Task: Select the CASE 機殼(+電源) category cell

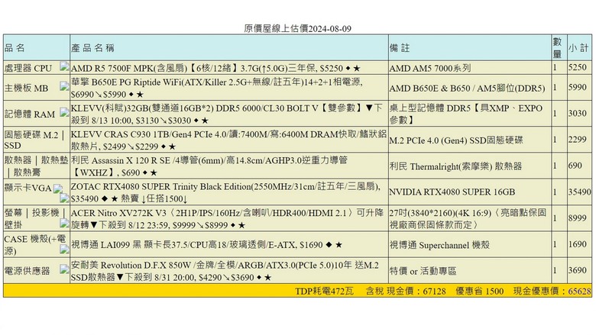Action: tap(37, 244)
